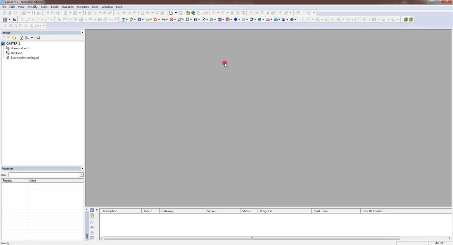This screenshot has width=453, height=245.
Task: Click the green wave module icon
Action: point(148,19)
